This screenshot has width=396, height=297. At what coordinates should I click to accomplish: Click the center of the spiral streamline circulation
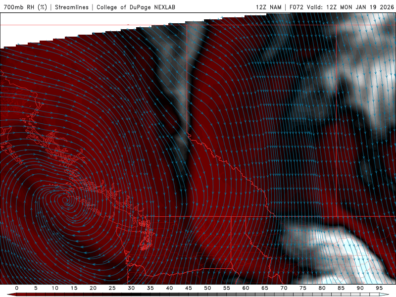(x=66, y=200)
